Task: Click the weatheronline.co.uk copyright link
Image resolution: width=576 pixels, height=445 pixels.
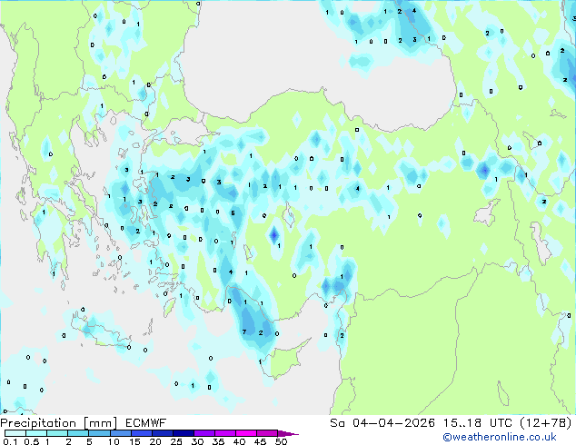Action: (x=500, y=437)
